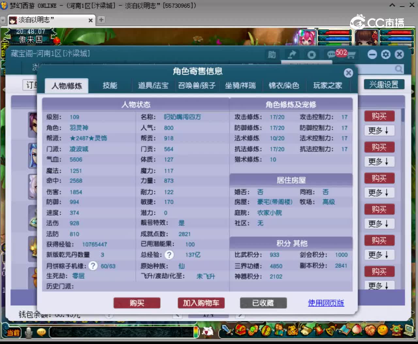Click the people team icon in bottom toolbar
Image resolution: width=418 pixels, height=344 pixels.
point(280,330)
